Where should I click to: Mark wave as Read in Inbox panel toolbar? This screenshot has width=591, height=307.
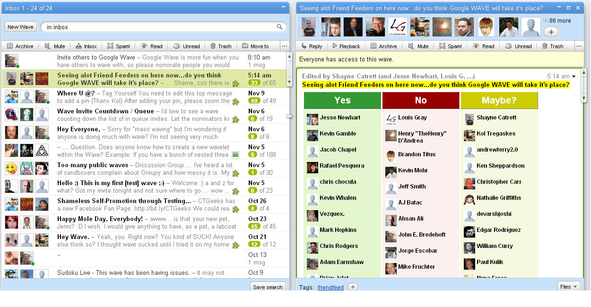tap(151, 46)
